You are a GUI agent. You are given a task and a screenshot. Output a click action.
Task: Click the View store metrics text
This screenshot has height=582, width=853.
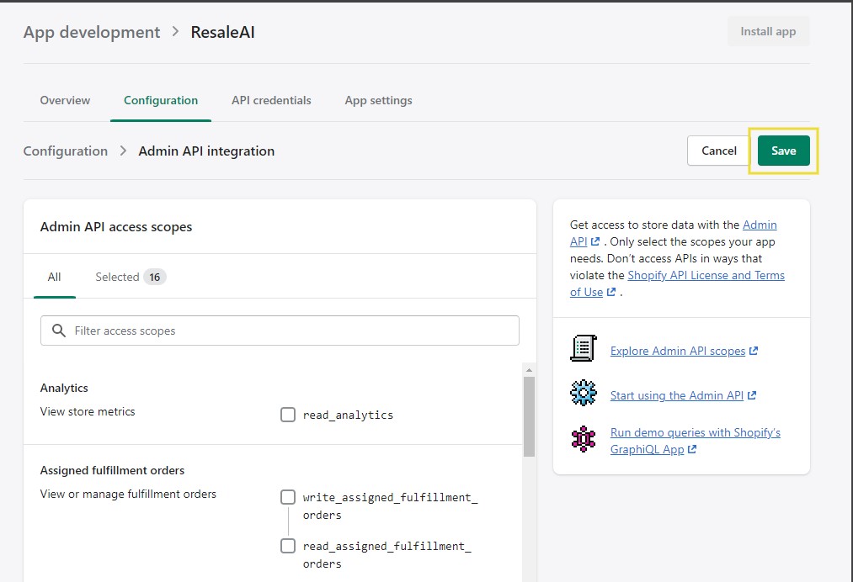click(x=88, y=411)
